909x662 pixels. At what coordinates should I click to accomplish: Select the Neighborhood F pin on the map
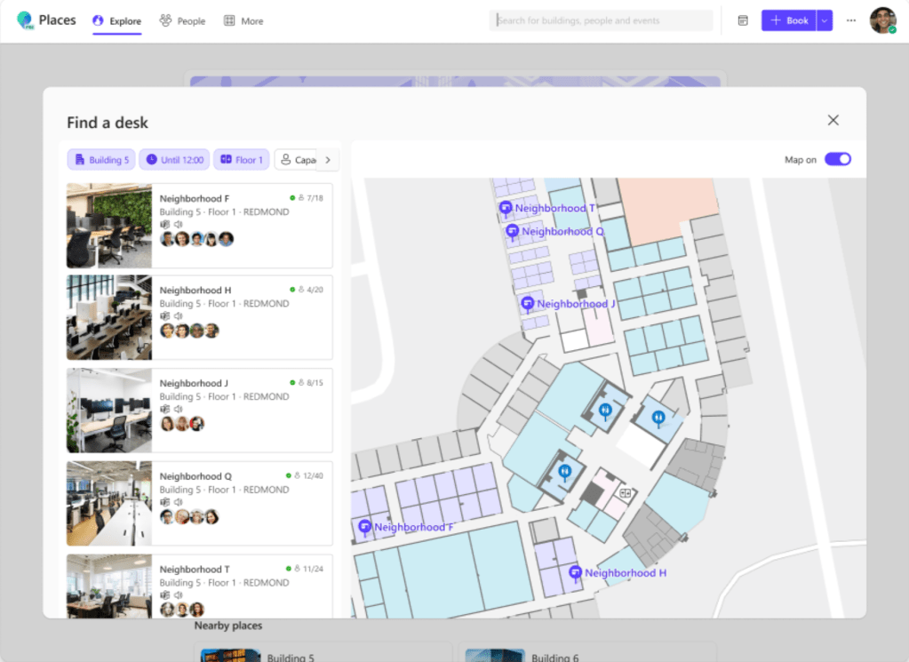click(x=364, y=527)
